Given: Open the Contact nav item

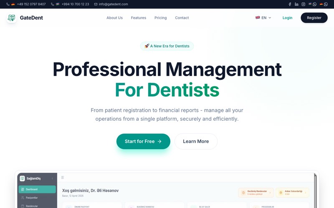Looking at the screenshot, I should click(182, 18).
